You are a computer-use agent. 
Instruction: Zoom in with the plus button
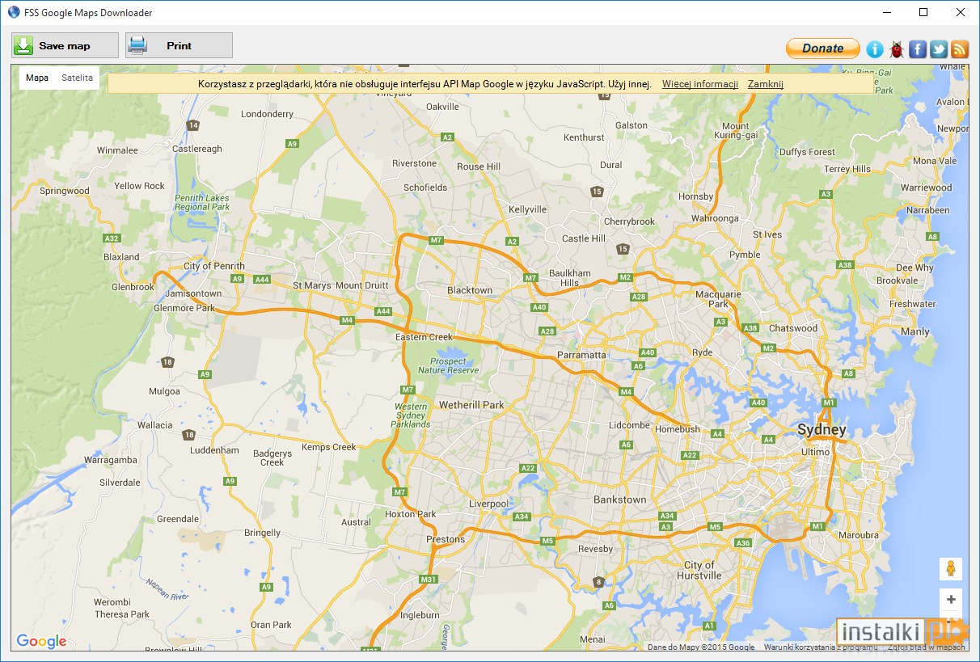(951, 600)
